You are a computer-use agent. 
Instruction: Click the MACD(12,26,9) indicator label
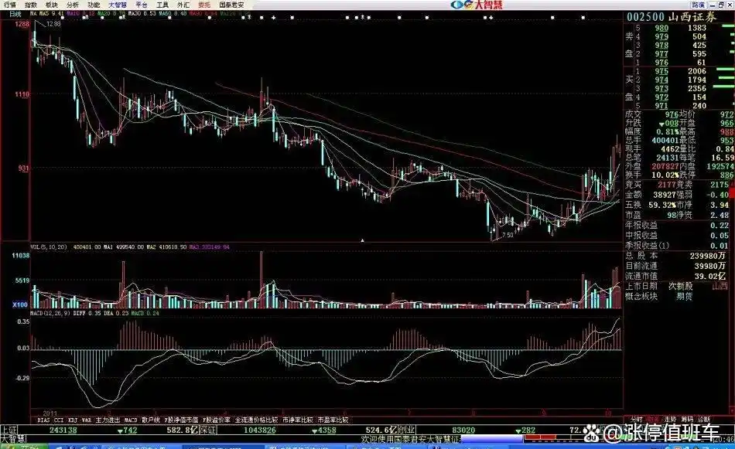(50, 313)
